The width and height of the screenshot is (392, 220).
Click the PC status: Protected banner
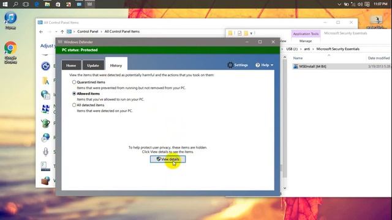point(167,50)
